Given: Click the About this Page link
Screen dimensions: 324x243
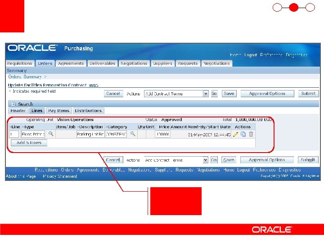Looking at the screenshot, I should click(21, 176).
